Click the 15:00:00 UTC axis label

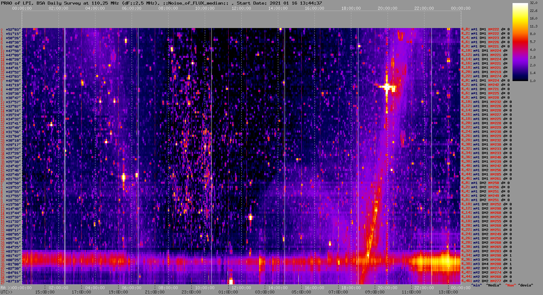pos(45,292)
